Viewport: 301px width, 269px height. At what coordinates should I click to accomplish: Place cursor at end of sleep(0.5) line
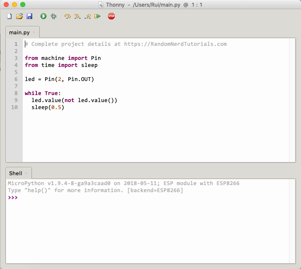65,107
